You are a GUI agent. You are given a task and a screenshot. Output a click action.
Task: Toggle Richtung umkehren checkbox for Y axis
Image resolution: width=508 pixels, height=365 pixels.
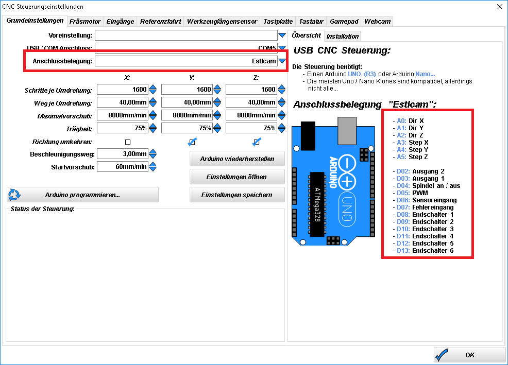coord(192,142)
